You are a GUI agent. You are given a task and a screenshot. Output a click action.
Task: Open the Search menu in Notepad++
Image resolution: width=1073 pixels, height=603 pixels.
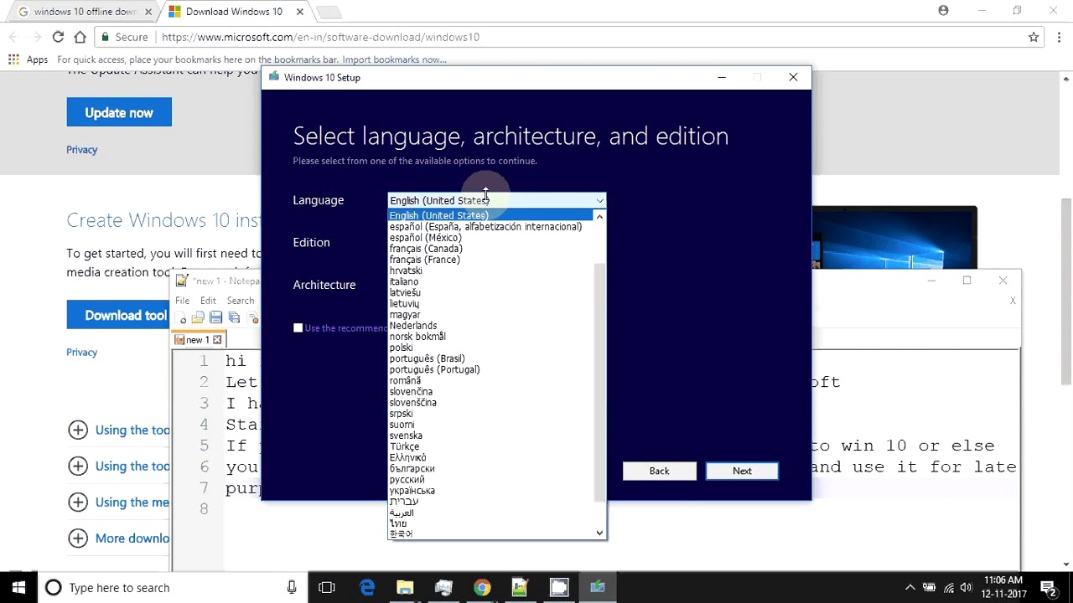pyautogui.click(x=240, y=301)
